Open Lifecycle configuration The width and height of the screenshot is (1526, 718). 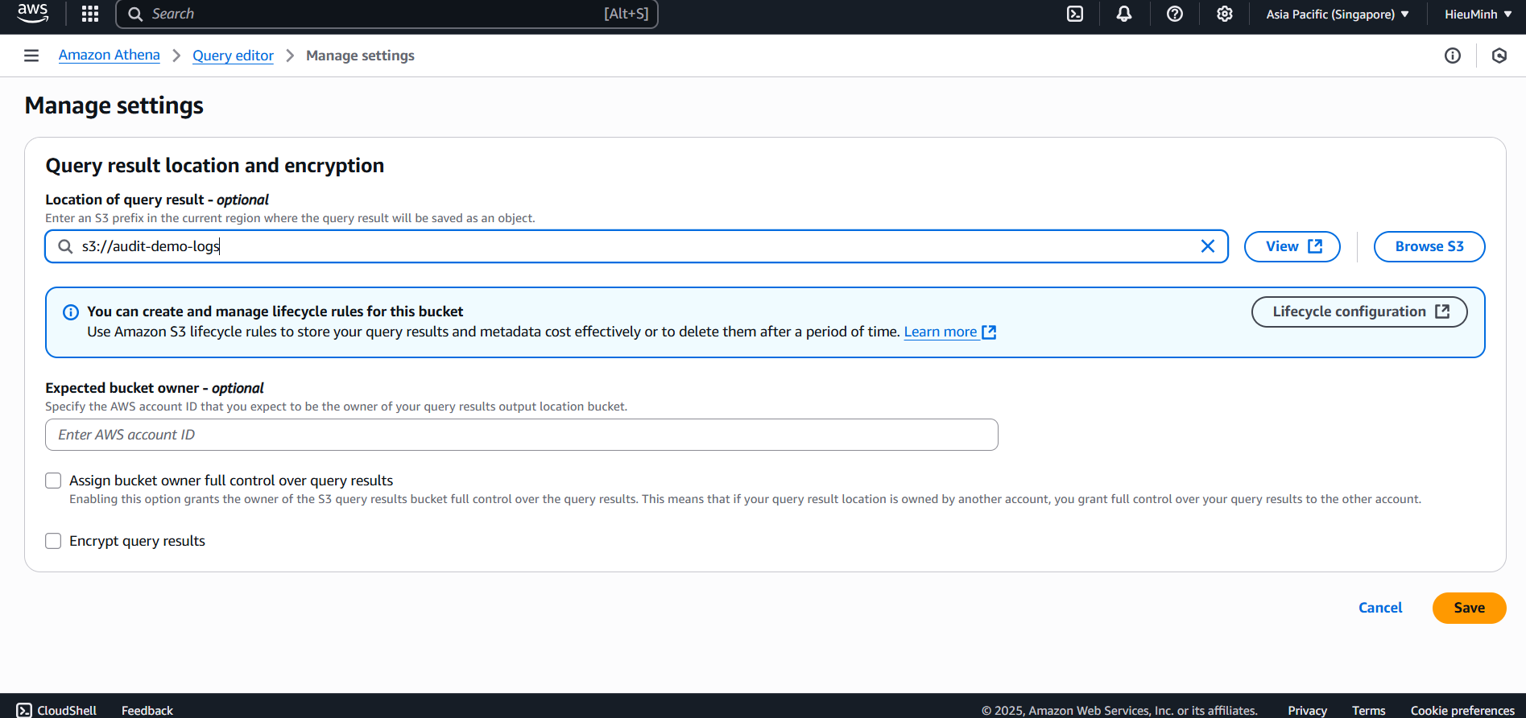(x=1359, y=312)
